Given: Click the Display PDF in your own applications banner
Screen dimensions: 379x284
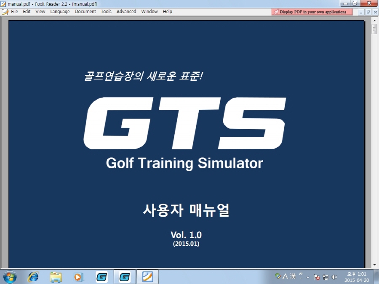Looking at the screenshot, I should [312, 12].
